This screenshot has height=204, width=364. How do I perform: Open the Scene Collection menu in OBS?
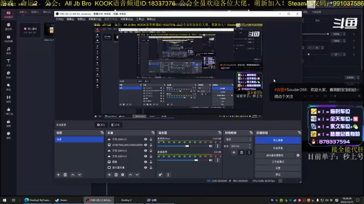point(126,19)
